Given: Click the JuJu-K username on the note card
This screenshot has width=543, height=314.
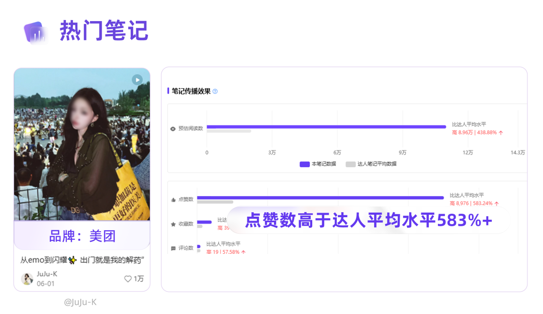Looking at the screenshot, I should click(47, 274).
